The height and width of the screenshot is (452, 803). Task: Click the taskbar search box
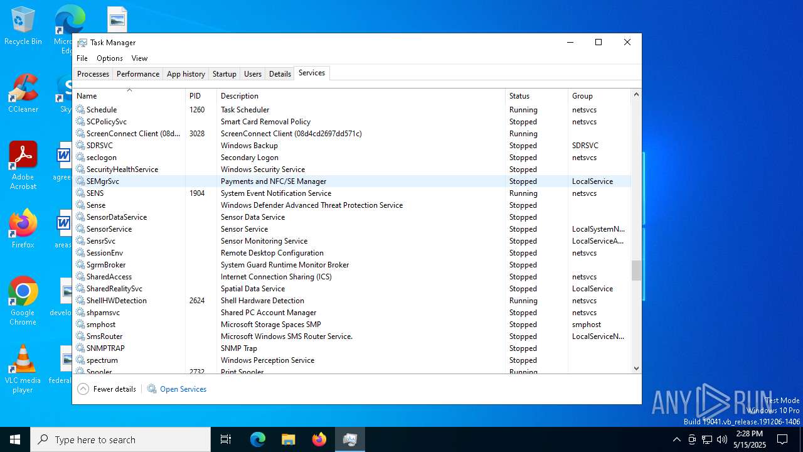click(120, 439)
